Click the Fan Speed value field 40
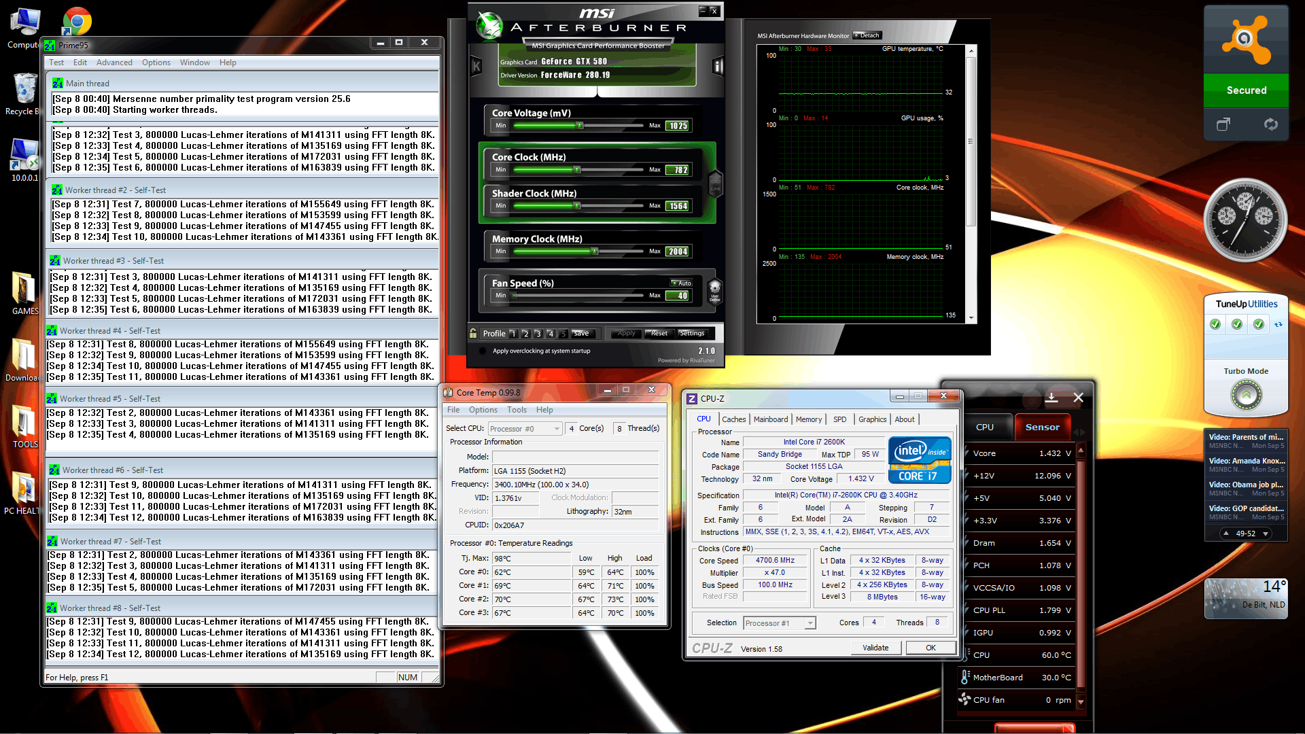 pos(678,296)
